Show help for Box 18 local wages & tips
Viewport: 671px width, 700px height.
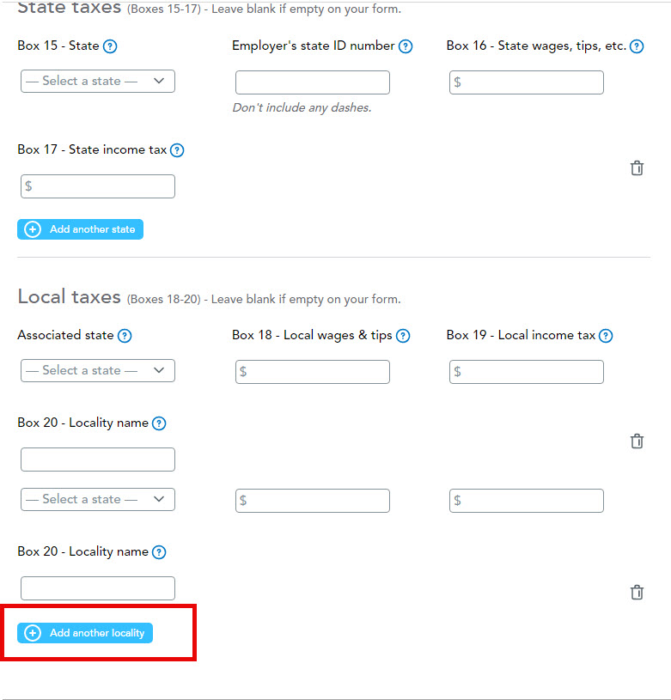403,336
